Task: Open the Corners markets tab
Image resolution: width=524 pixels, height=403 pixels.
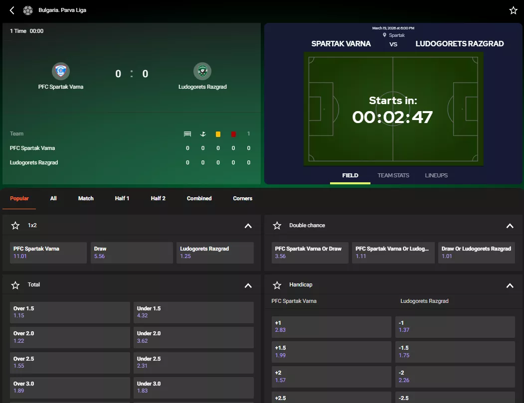Action: click(243, 198)
